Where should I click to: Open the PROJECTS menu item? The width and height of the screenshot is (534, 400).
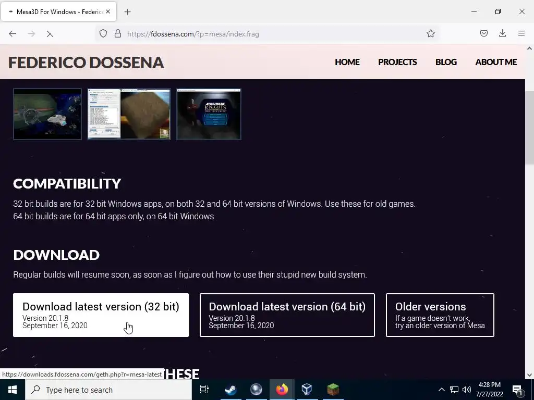coord(397,62)
